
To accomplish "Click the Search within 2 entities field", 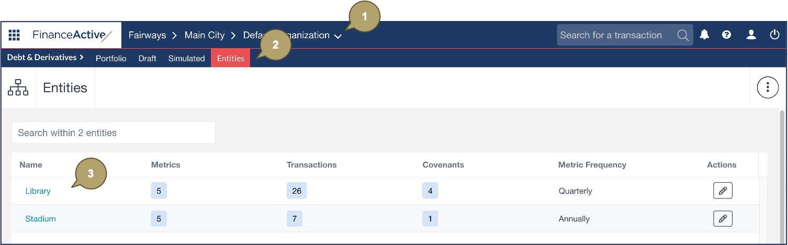I will (x=114, y=132).
